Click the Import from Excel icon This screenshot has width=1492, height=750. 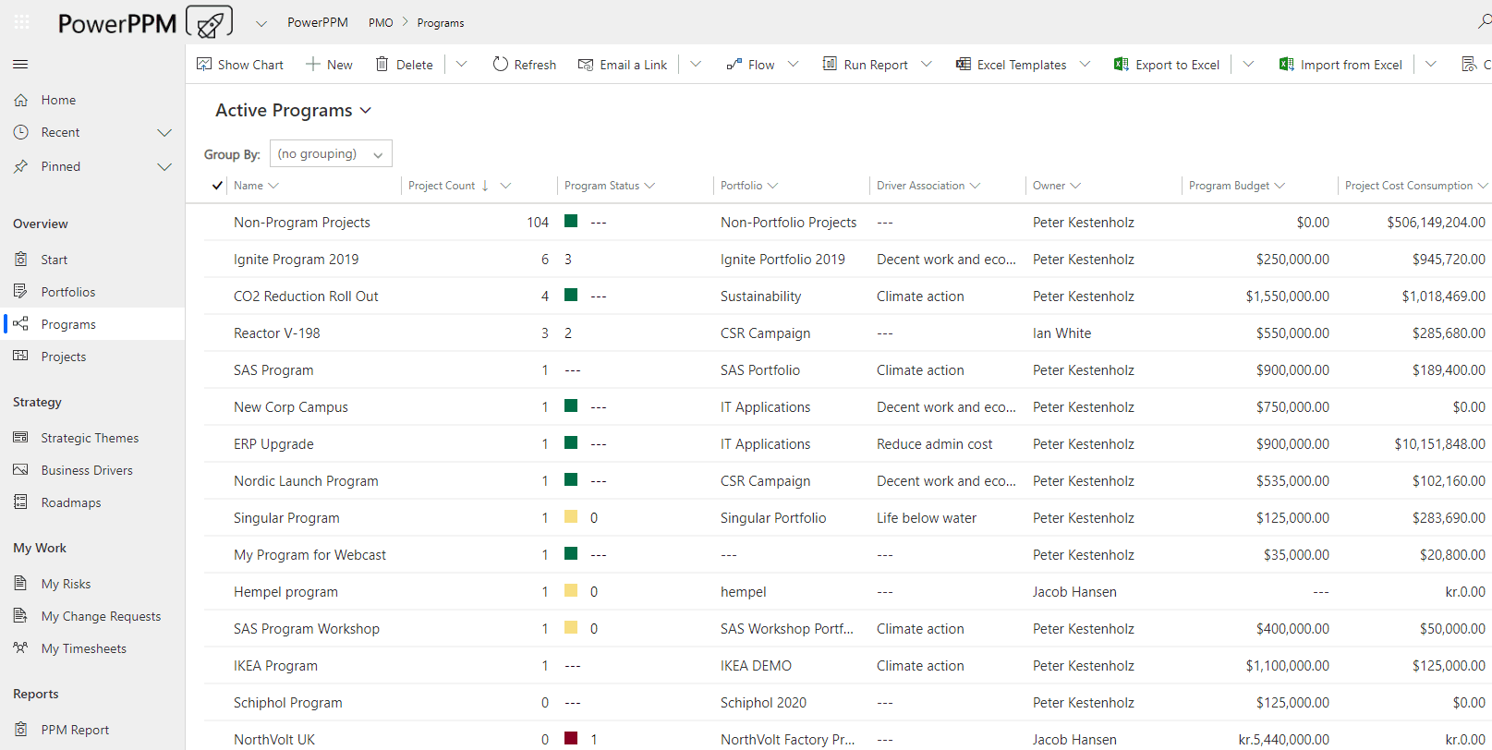pos(1286,65)
